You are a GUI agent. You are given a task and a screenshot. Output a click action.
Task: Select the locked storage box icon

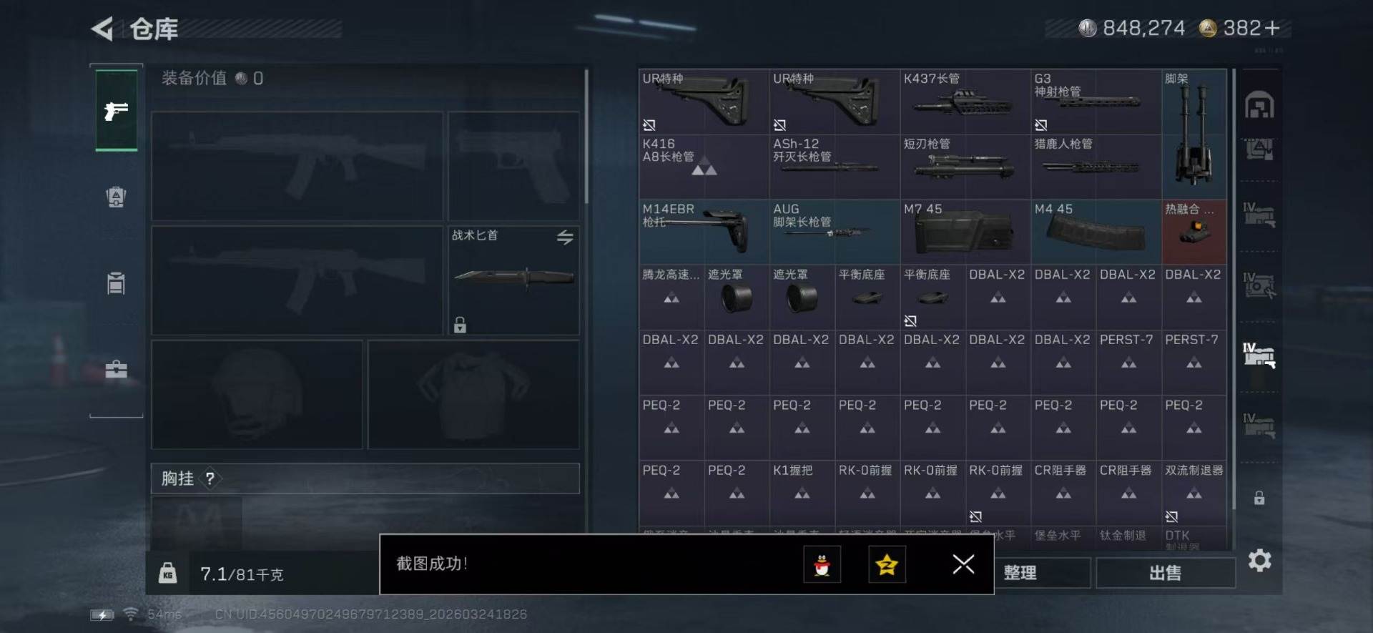[1259, 498]
